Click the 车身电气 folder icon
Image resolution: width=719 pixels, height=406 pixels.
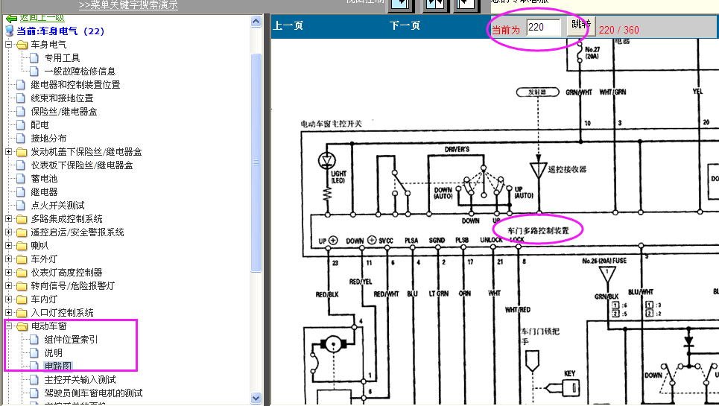[x=22, y=45]
